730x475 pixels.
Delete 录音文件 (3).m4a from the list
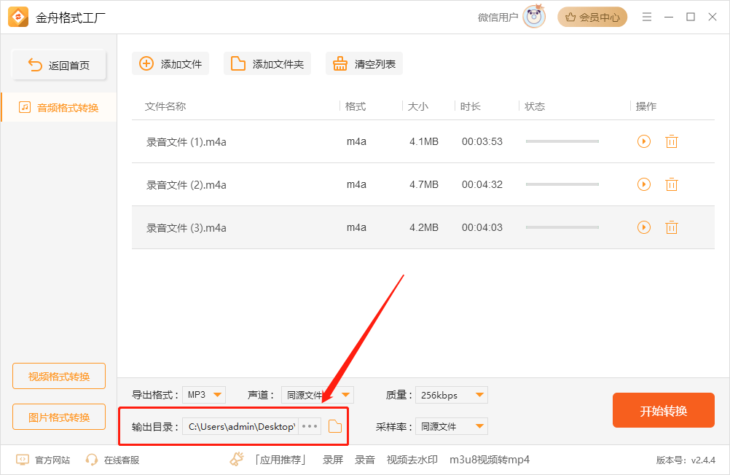click(x=671, y=227)
